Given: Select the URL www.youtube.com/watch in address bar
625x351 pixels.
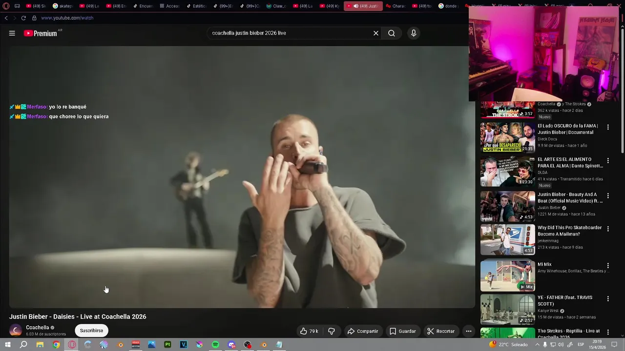Looking at the screenshot, I should coord(67,18).
